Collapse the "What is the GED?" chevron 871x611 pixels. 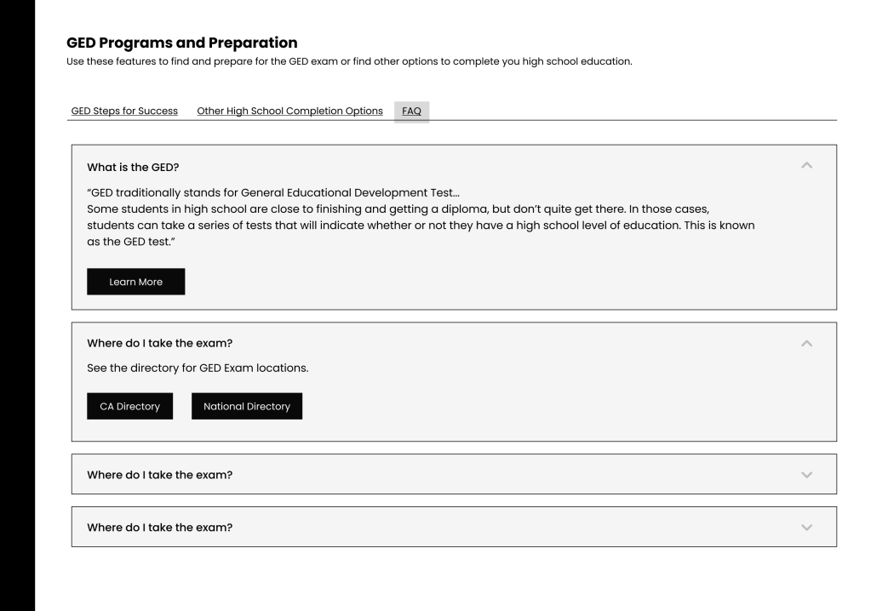(807, 164)
